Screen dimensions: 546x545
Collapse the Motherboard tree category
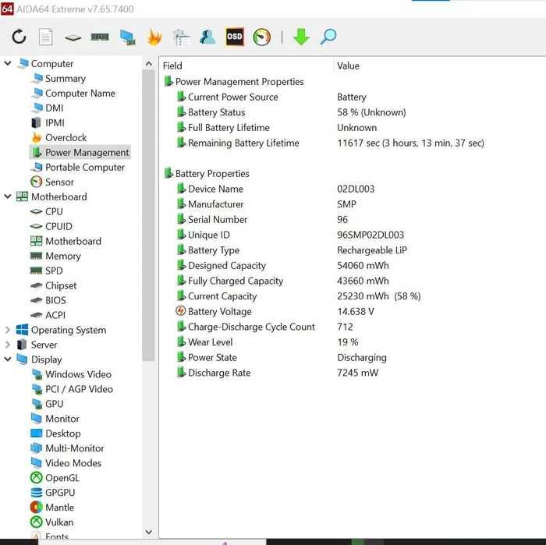[x=8, y=196]
